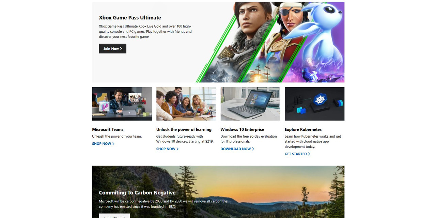Click SHOP NOW under Unlock the power of learning

[x=168, y=149]
